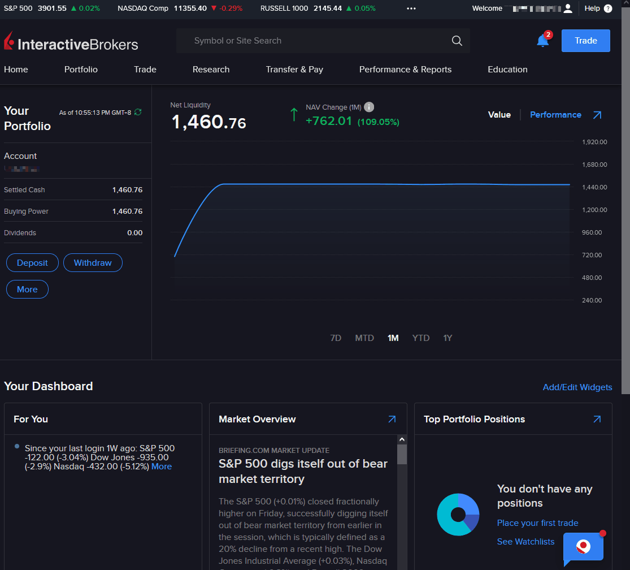Click the More link in For You
This screenshot has width=630, height=570.
(x=162, y=467)
